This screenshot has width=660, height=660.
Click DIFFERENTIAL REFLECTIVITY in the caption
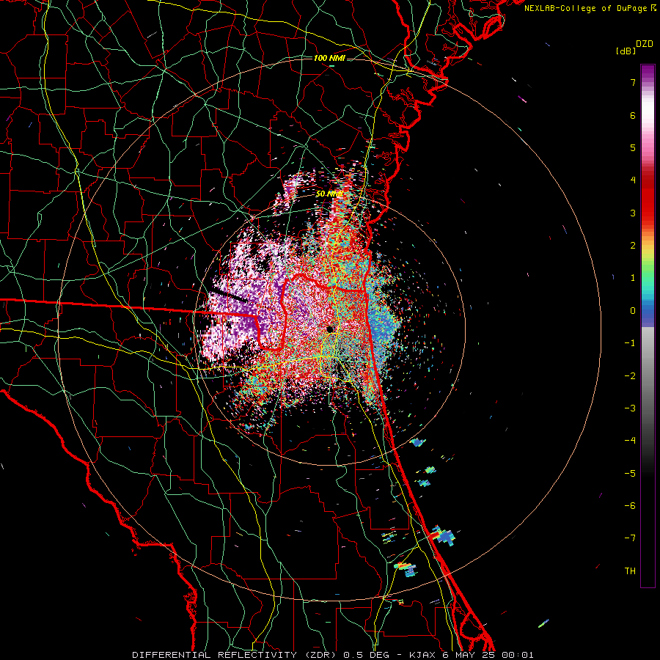(x=214, y=655)
